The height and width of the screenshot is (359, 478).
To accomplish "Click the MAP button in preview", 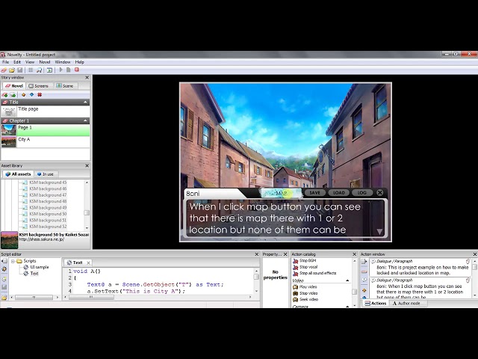I will point(282,193).
